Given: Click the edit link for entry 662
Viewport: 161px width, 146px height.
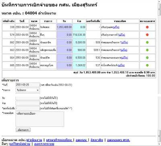Looking at the screenshot, I should [124, 43].
